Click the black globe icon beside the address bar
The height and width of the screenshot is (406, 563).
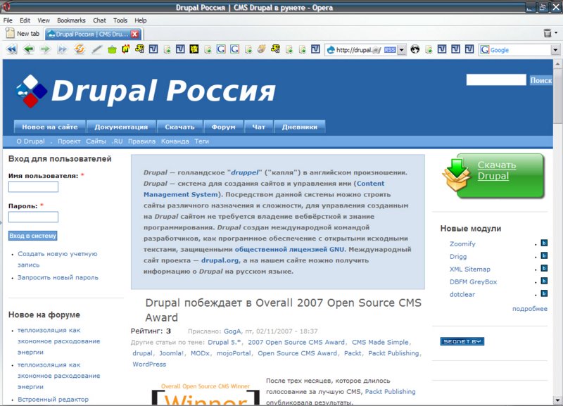(415, 49)
